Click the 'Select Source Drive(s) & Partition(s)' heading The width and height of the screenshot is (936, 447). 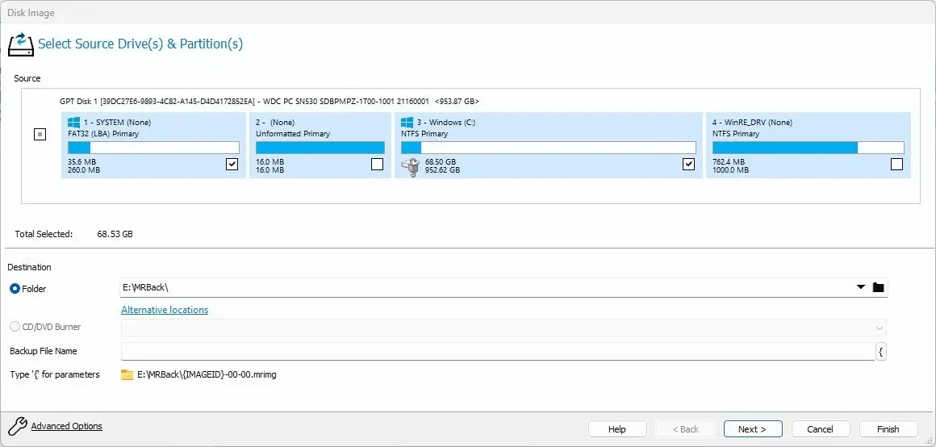(x=140, y=44)
